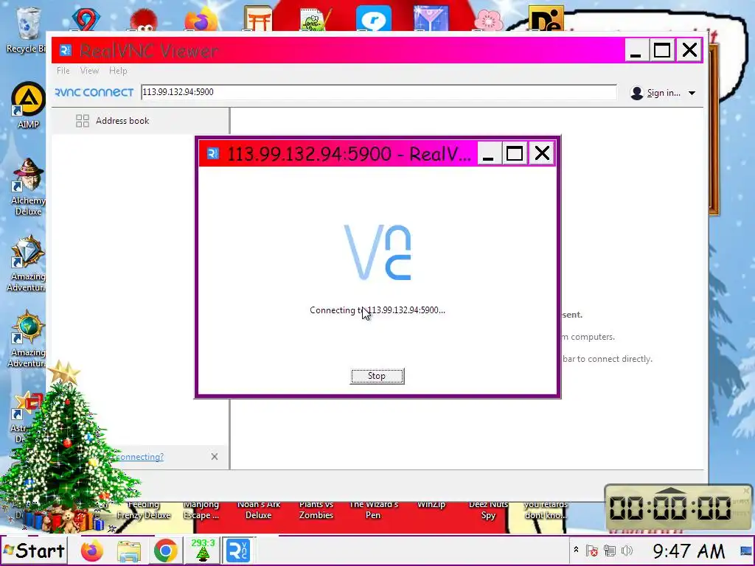The height and width of the screenshot is (566, 755).
Task: Click the volume speaker tray icon
Action: pos(627,551)
